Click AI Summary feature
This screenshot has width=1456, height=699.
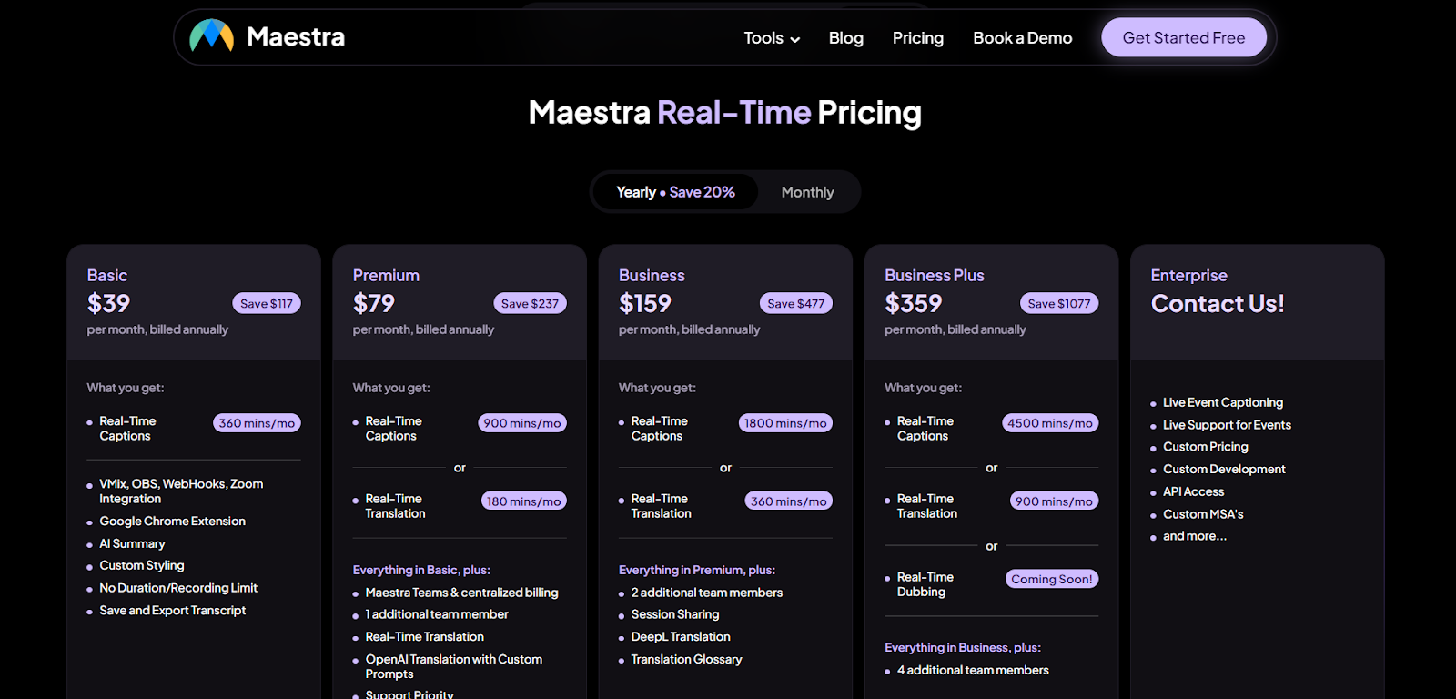pyautogui.click(x=132, y=543)
